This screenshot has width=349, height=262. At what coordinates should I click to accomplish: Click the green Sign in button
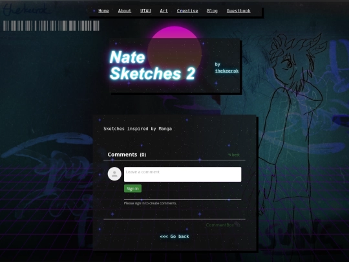point(132,188)
